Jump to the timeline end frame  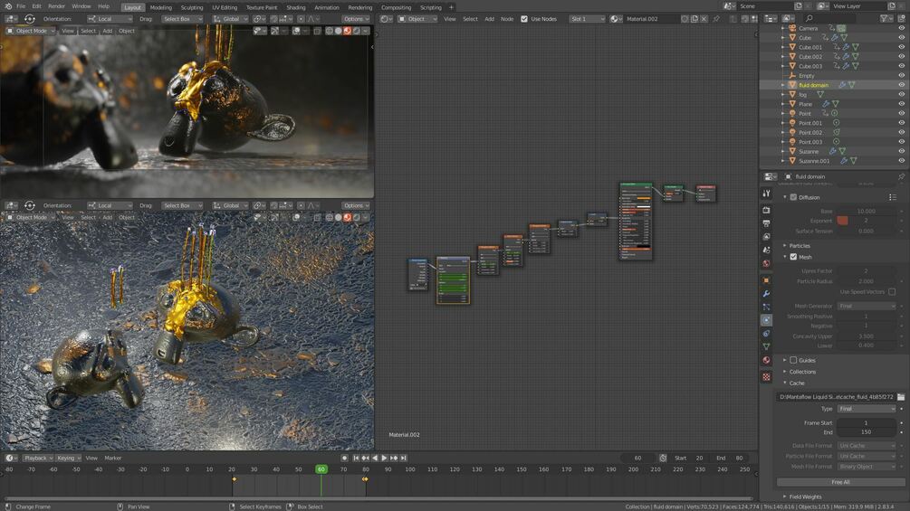[x=403, y=458]
